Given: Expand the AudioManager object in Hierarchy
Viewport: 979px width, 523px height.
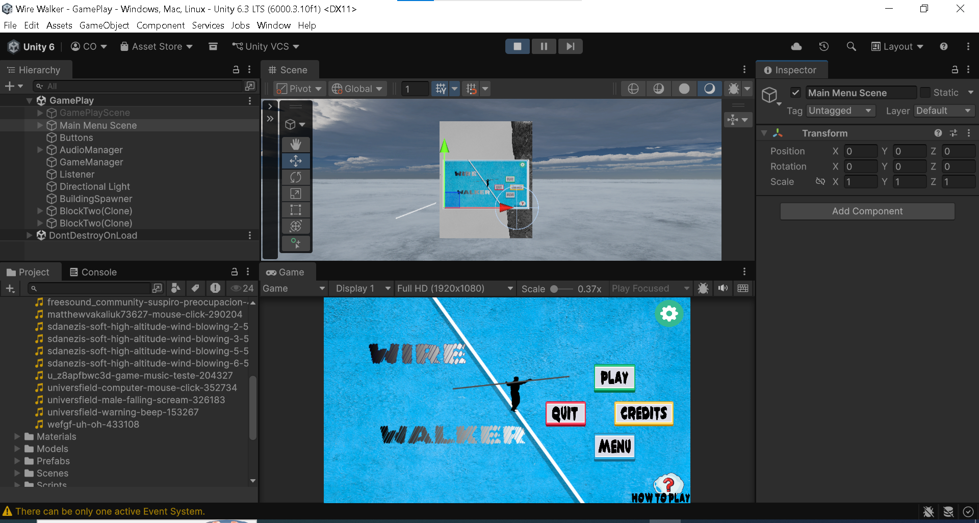Looking at the screenshot, I should [40, 150].
